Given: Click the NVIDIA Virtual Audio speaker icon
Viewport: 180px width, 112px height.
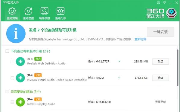Looking at the screenshot, I should (x=20, y=78).
